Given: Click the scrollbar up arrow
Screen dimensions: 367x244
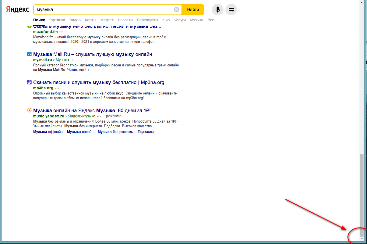Looking at the screenshot, I should 362,2.
